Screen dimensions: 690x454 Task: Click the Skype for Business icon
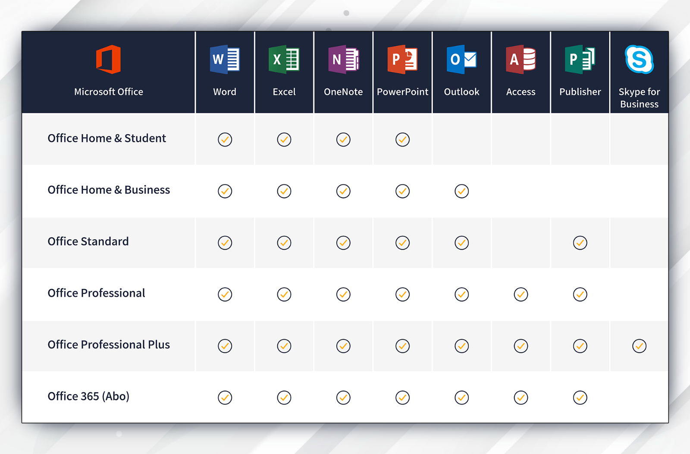639,59
